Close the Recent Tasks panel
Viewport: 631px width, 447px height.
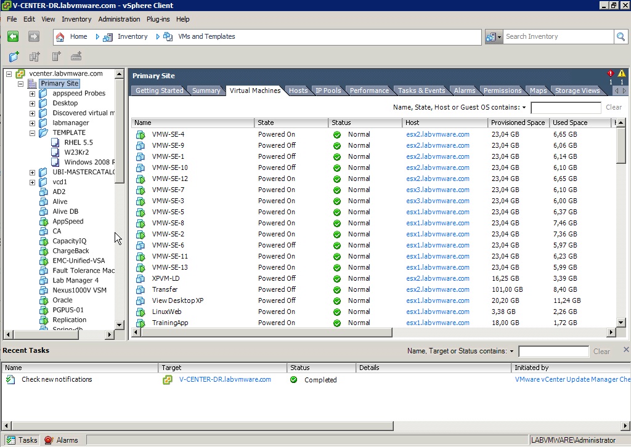click(x=626, y=350)
